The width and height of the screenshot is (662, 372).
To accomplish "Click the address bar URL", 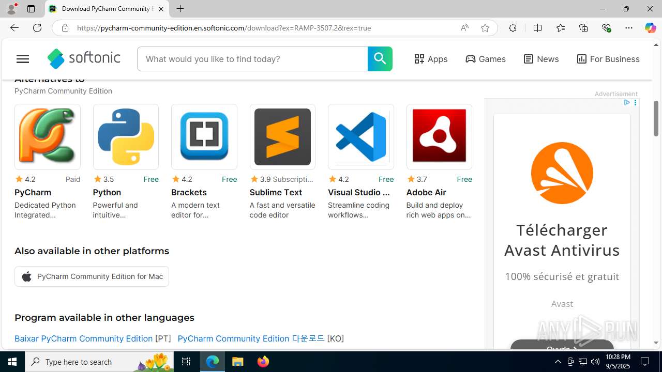I will pos(224,28).
